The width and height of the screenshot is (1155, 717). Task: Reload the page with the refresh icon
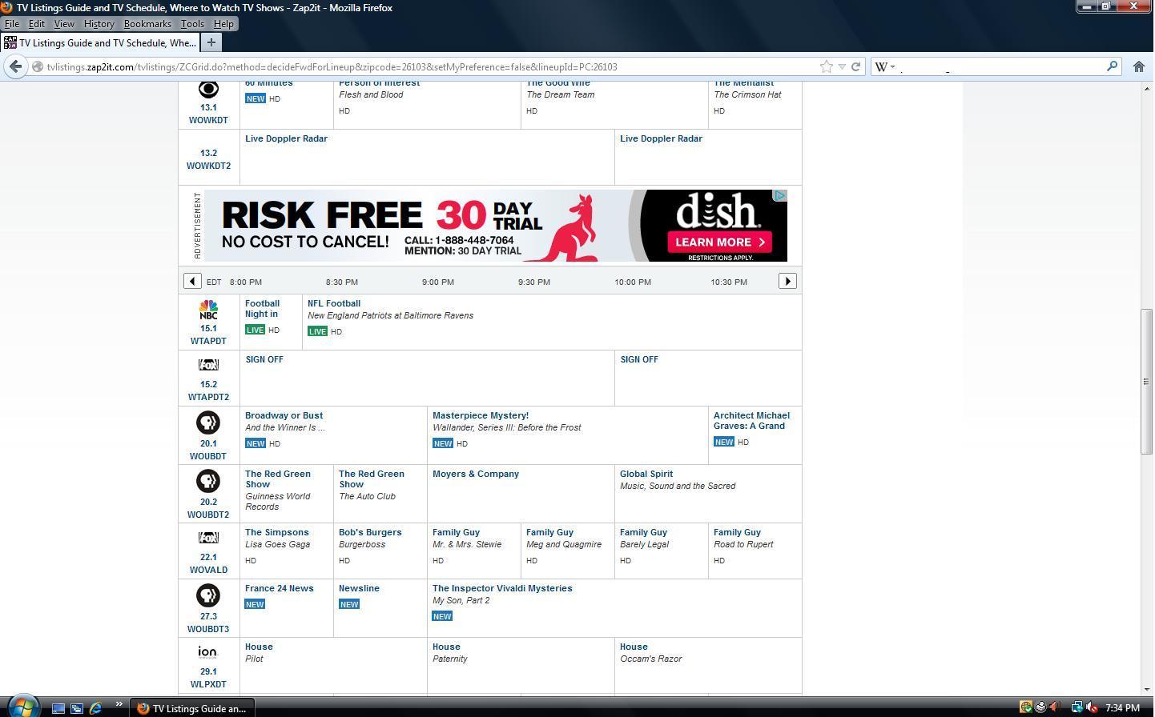(855, 66)
